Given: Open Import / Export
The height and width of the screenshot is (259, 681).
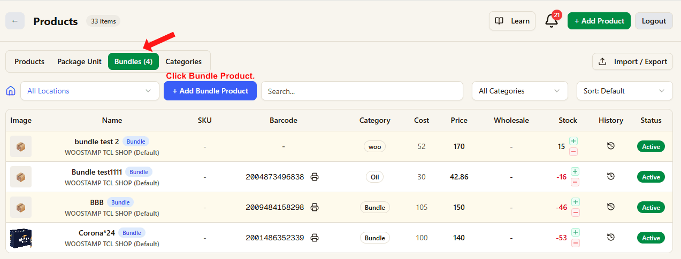Looking at the screenshot, I should 632,61.
